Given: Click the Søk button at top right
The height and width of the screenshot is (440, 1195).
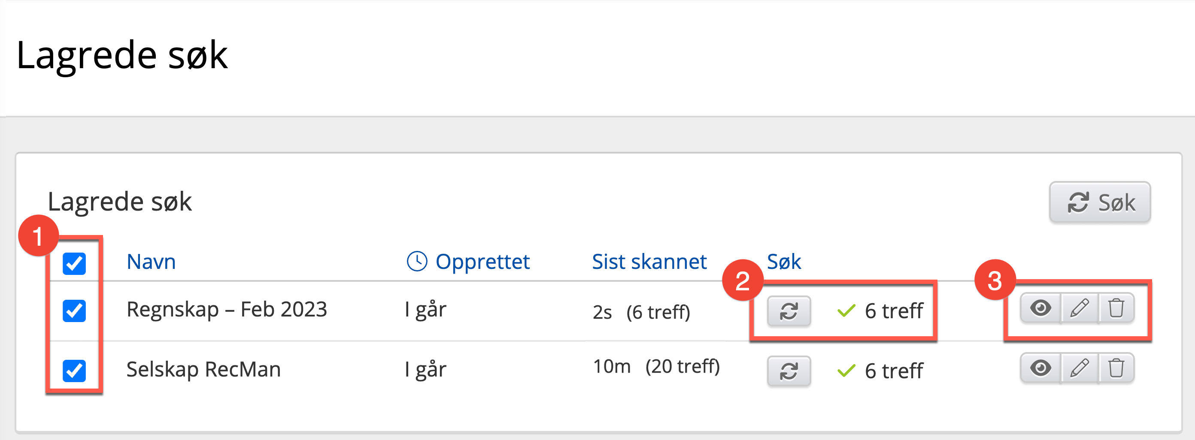Looking at the screenshot, I should [x=1100, y=202].
